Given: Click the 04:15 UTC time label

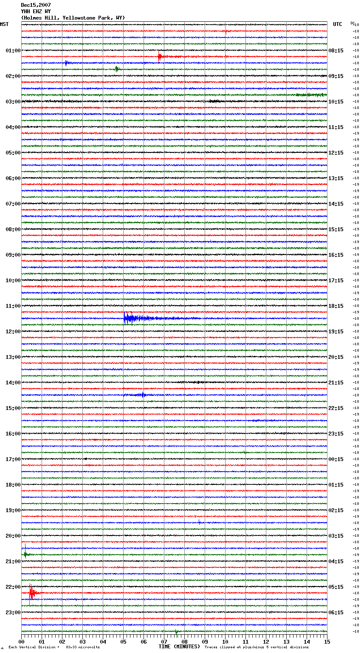Looking at the screenshot, I should [x=336, y=561].
